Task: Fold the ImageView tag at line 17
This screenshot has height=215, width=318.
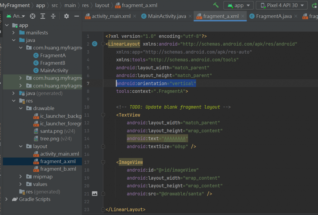Action: 103,162
